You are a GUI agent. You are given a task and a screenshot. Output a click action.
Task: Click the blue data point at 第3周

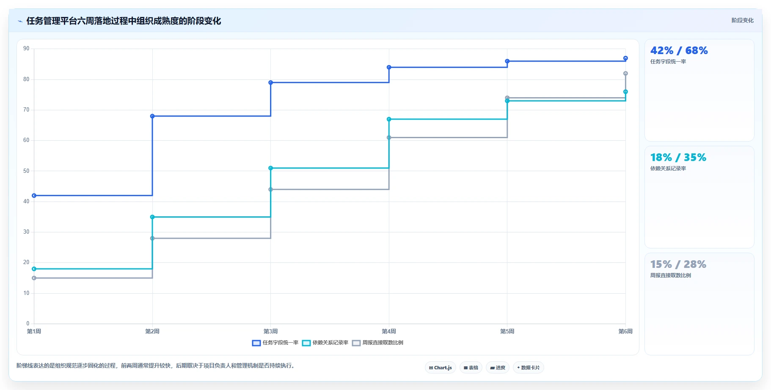click(x=271, y=82)
